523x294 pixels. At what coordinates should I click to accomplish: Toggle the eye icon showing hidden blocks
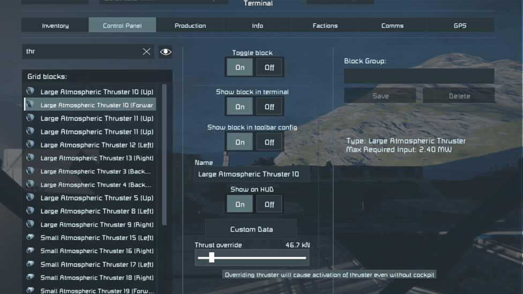point(166,51)
